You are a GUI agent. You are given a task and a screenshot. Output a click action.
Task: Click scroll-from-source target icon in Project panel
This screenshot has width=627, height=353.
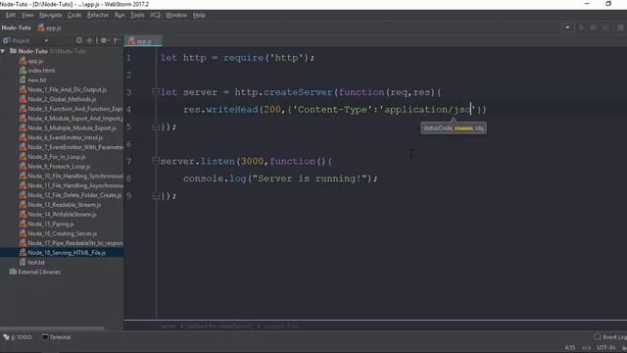[79, 40]
